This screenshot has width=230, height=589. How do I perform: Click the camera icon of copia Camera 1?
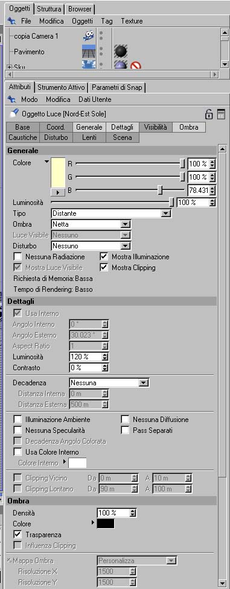tap(88, 36)
